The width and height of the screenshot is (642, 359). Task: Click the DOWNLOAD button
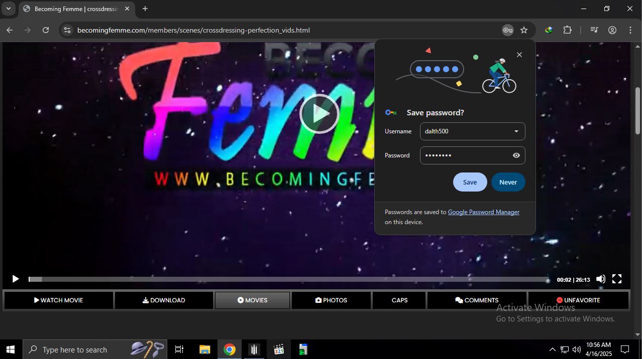(164, 300)
